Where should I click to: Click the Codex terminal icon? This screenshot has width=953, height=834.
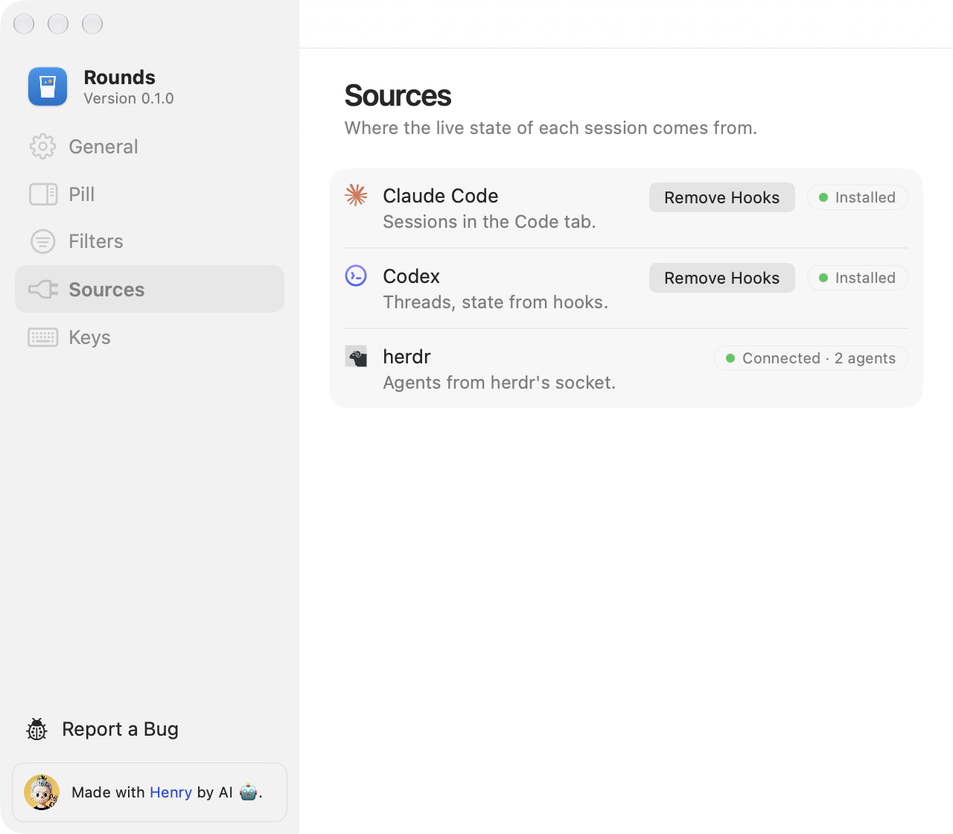[x=356, y=276]
